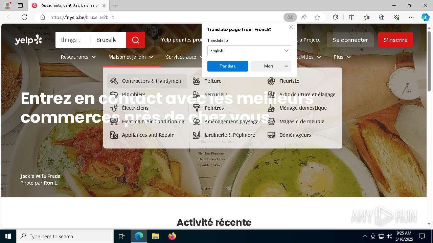This screenshot has width=433, height=243.
Task: Click the browser translate icon in address bar
Action: (x=290, y=17)
